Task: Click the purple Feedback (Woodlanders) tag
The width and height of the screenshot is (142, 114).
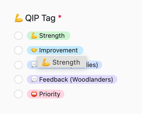Action: [x=72, y=79]
